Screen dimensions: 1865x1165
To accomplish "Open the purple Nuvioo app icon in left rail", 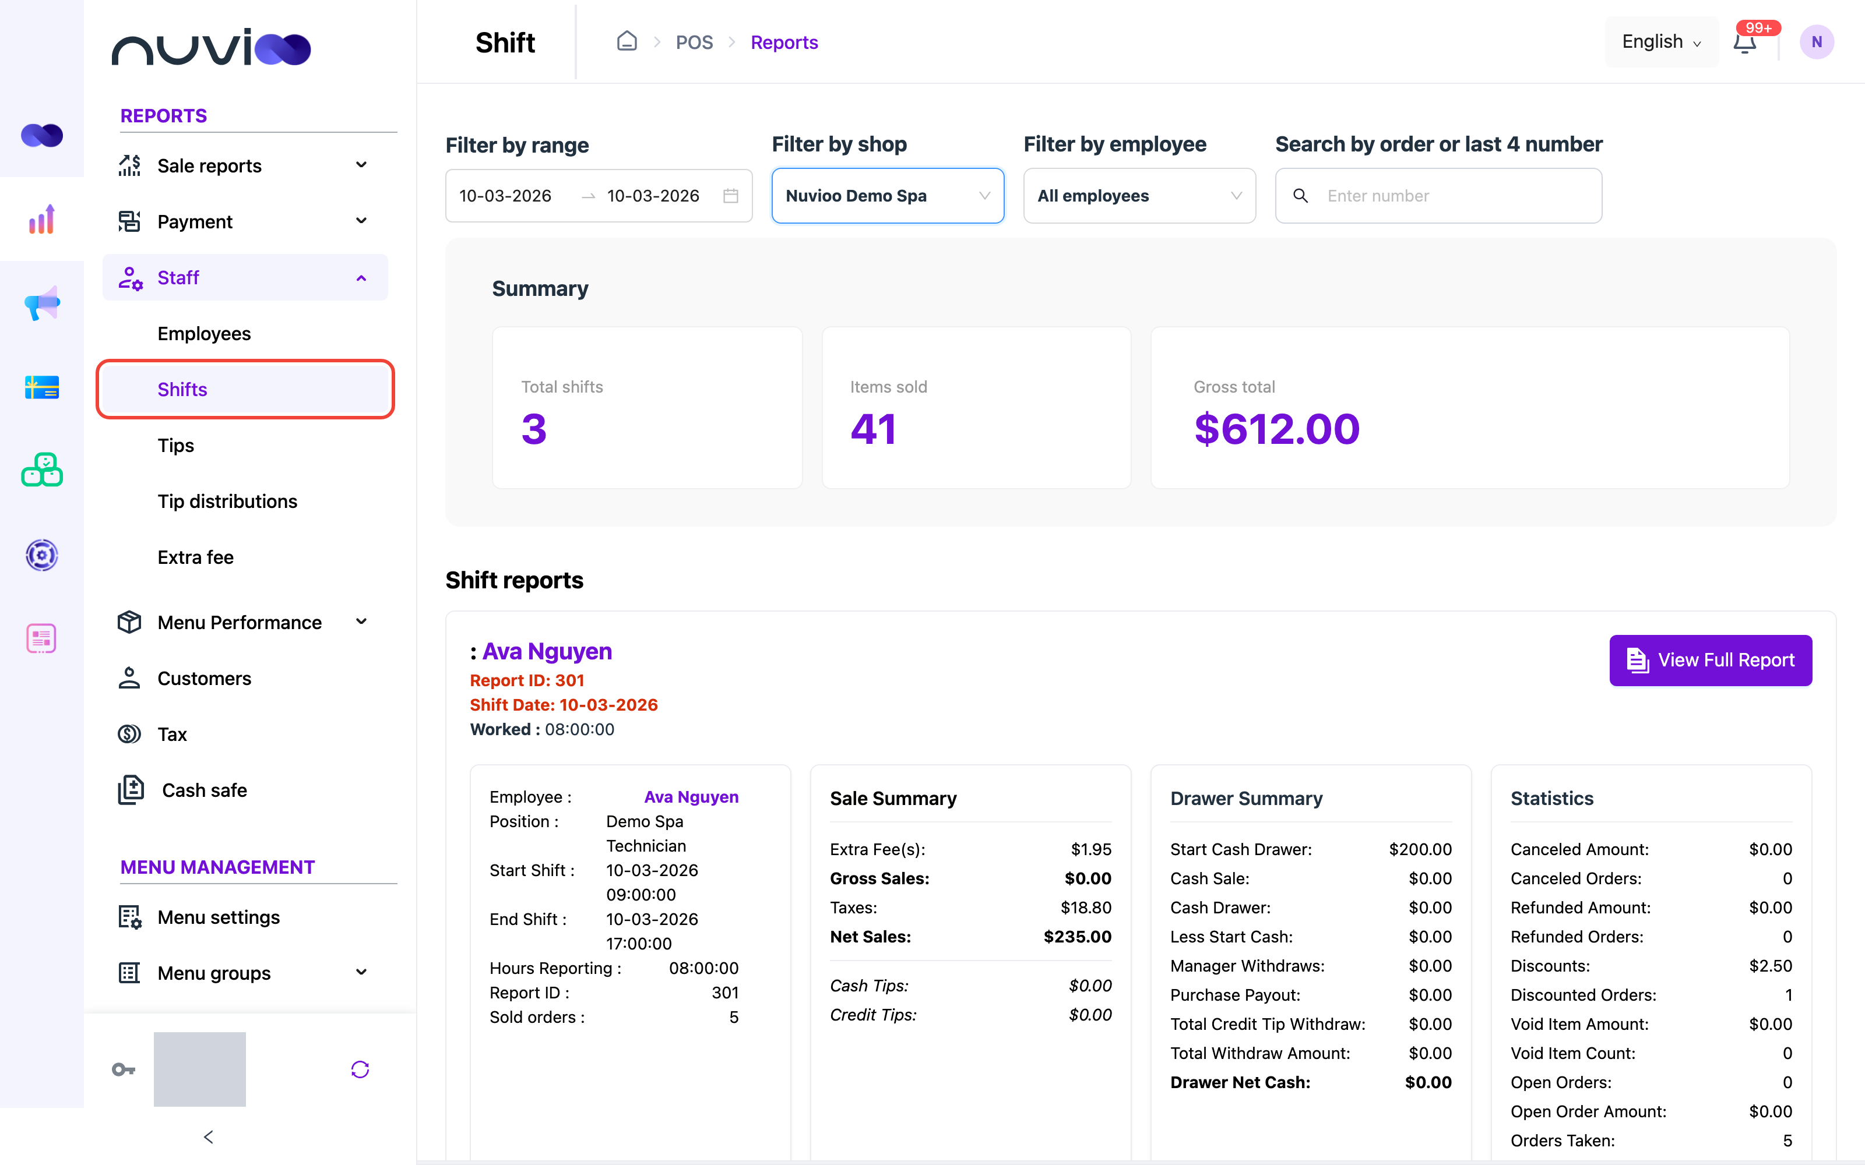I will tap(41, 136).
